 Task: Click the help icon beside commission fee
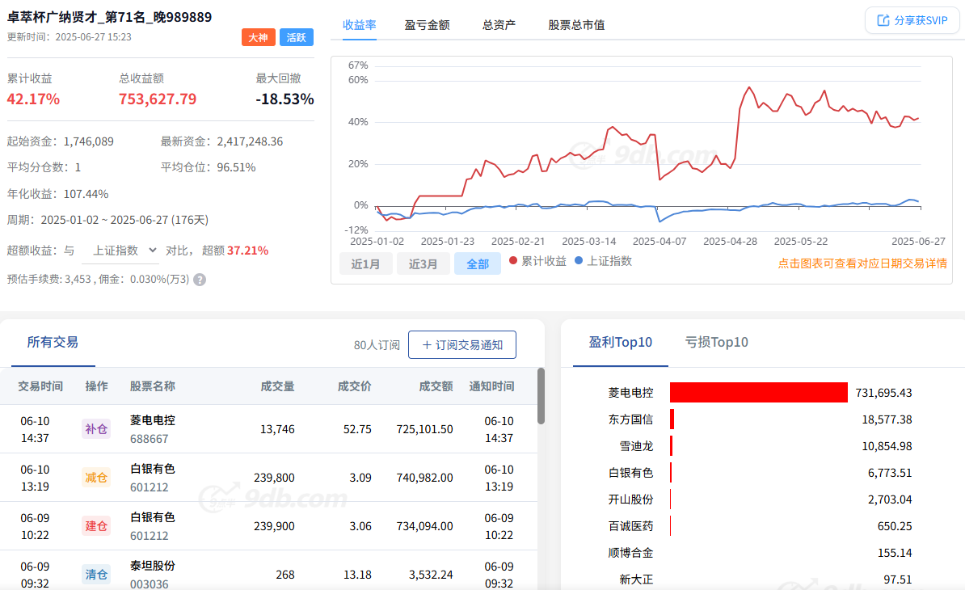point(200,280)
